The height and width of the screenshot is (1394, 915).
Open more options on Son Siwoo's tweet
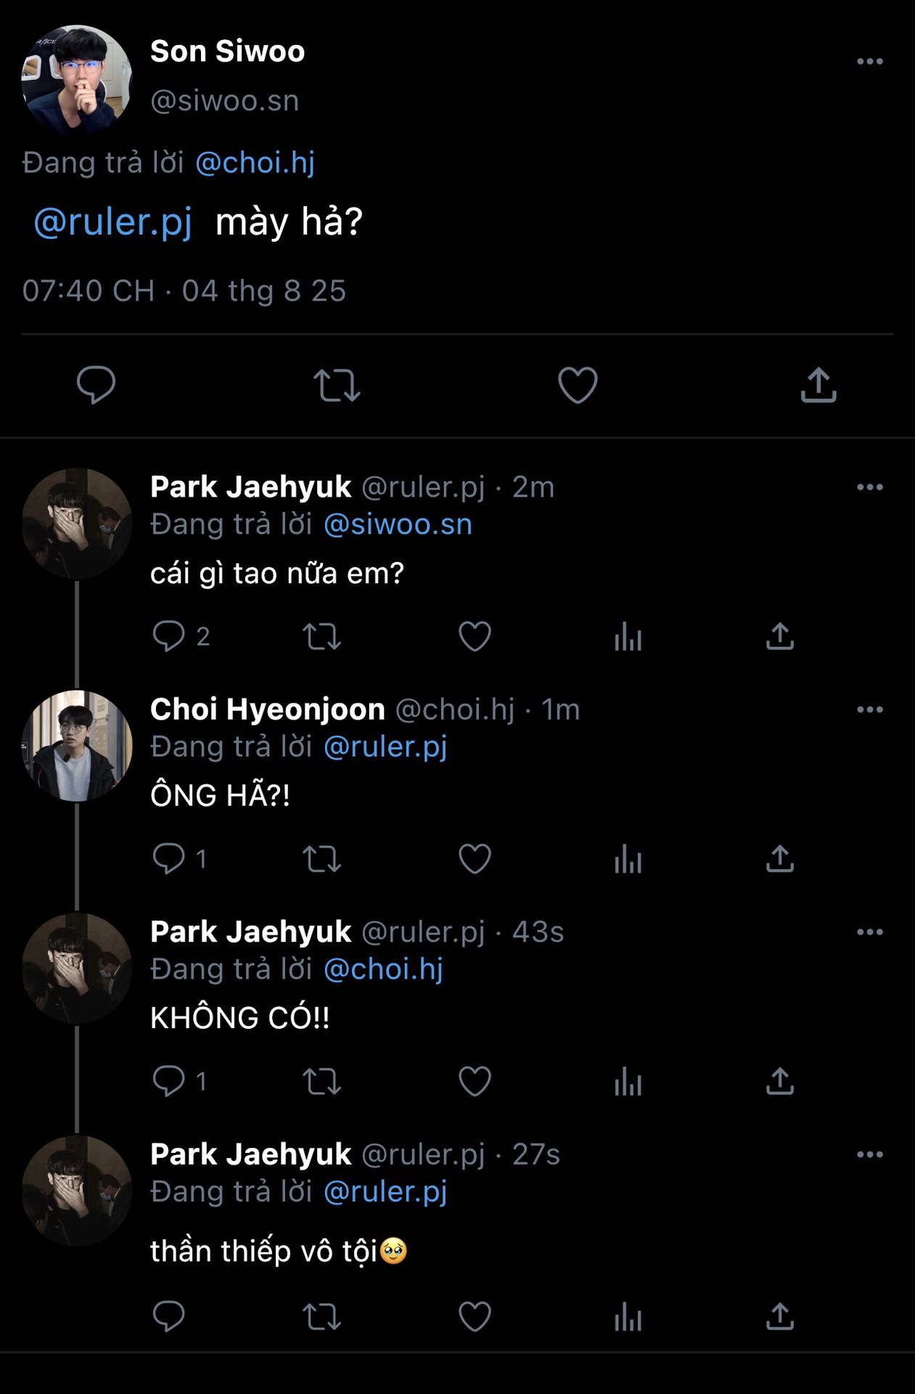pos(869,62)
